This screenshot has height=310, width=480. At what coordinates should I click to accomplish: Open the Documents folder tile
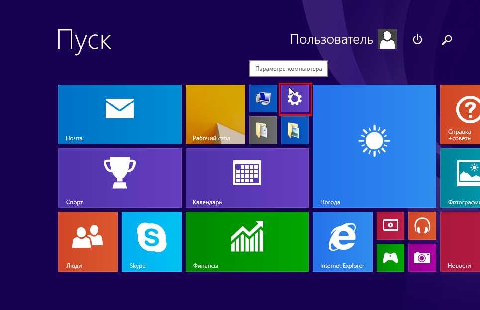tap(263, 130)
